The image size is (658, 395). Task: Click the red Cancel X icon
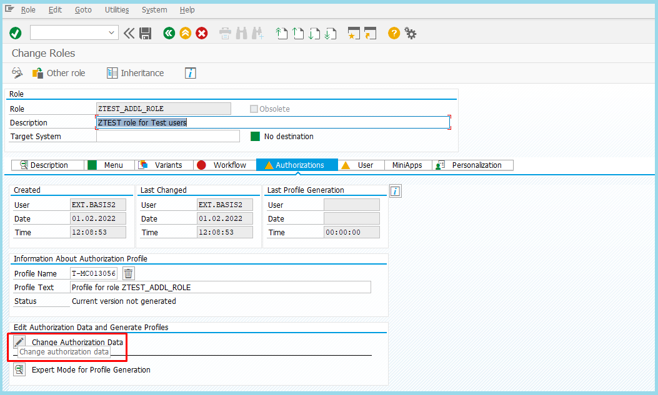pyautogui.click(x=201, y=33)
